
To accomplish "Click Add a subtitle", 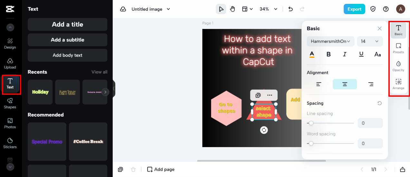I will pos(67,40).
